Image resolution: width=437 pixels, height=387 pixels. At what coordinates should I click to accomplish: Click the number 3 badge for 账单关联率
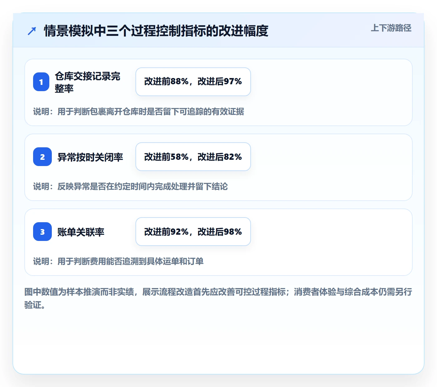point(42,232)
